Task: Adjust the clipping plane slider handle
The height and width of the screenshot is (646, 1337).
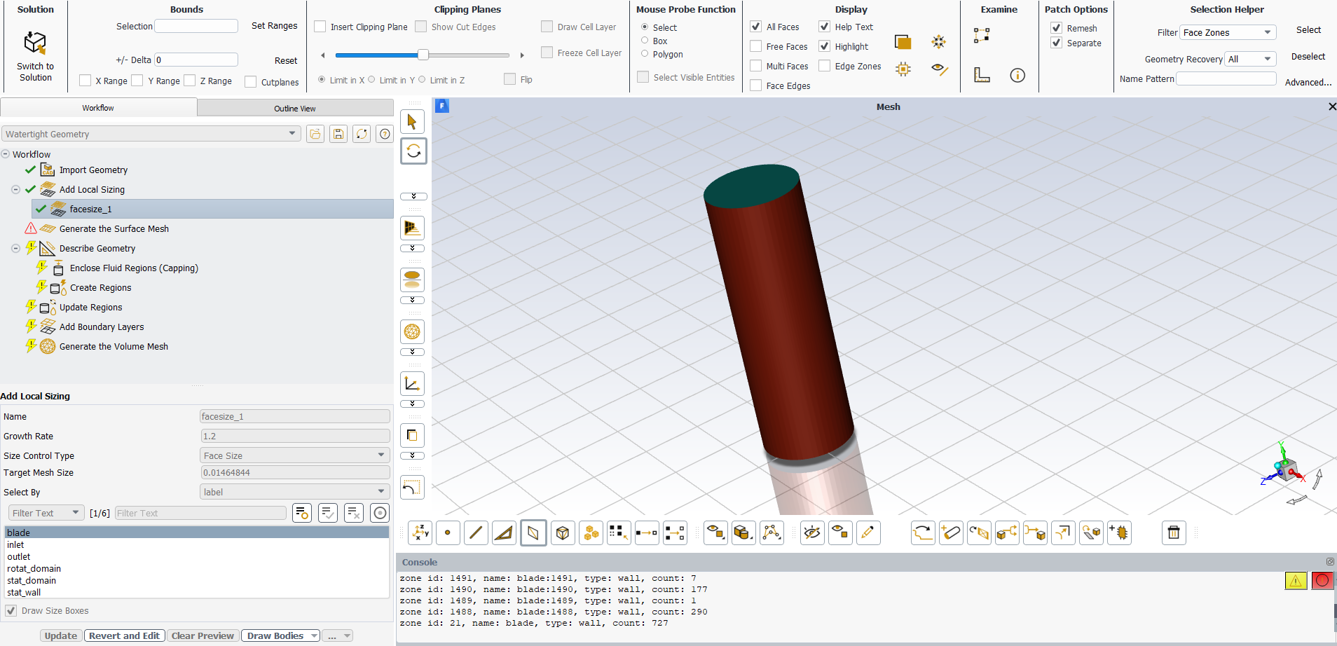Action: (x=423, y=55)
